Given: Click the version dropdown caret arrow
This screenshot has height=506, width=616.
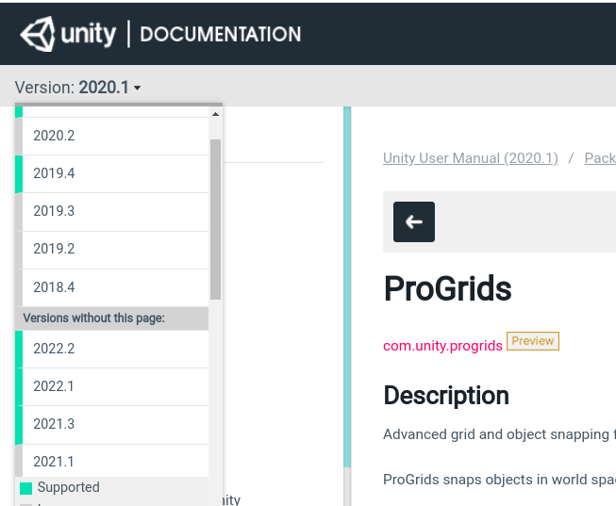Looking at the screenshot, I should (x=138, y=89).
